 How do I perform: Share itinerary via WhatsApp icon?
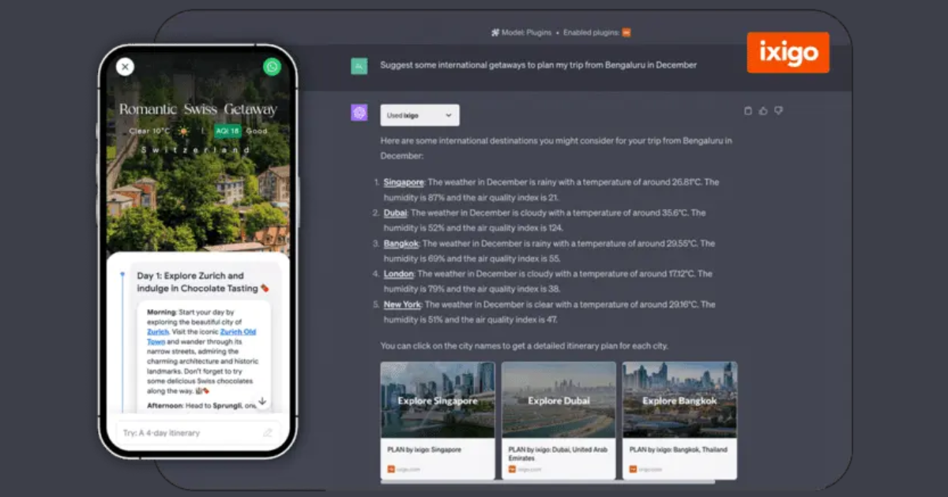point(272,67)
